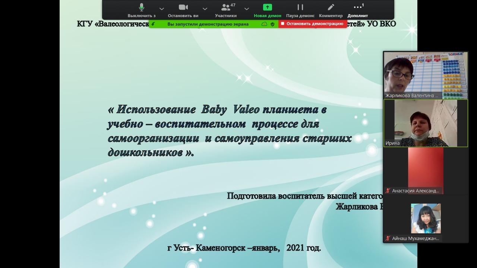The image size is (477, 268).
Task: Expand the arrow next to Участники
Action: [246, 8]
